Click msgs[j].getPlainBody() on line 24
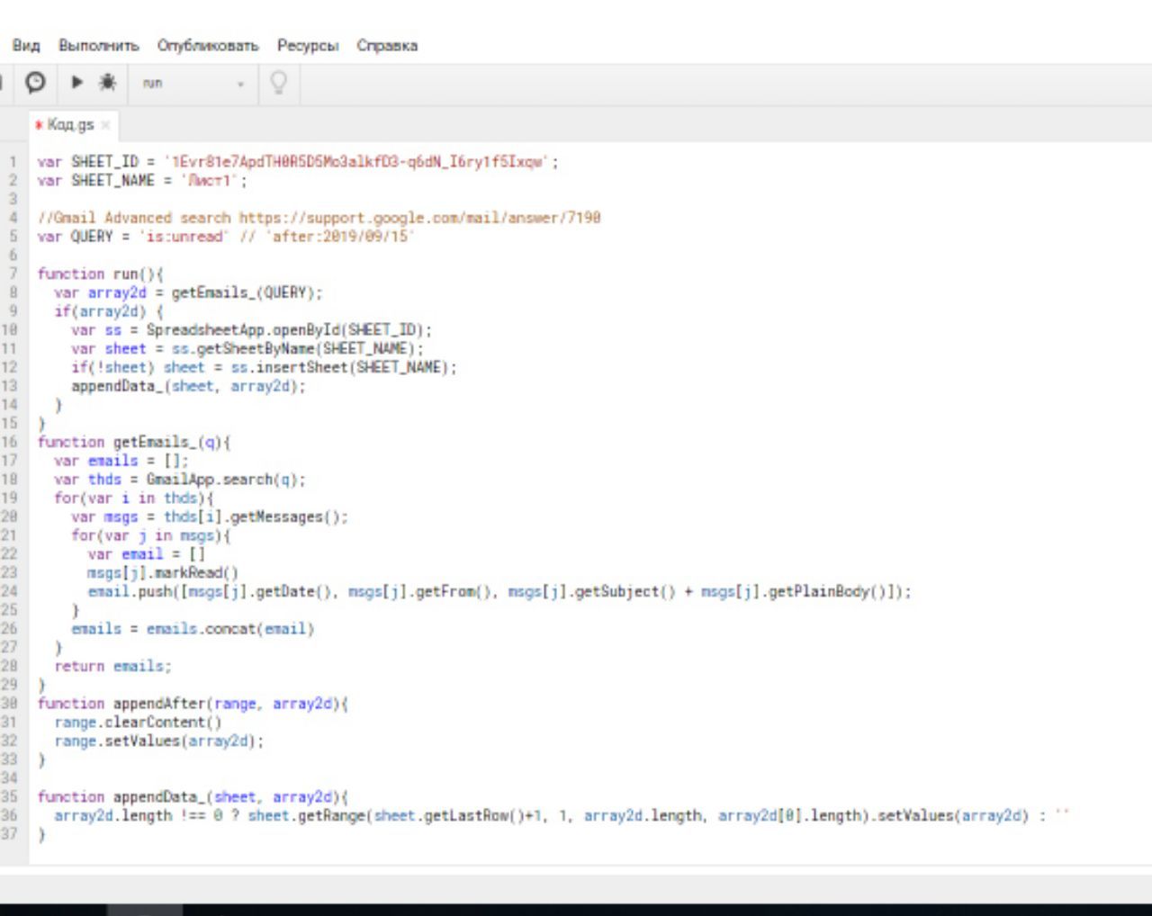 (795, 592)
